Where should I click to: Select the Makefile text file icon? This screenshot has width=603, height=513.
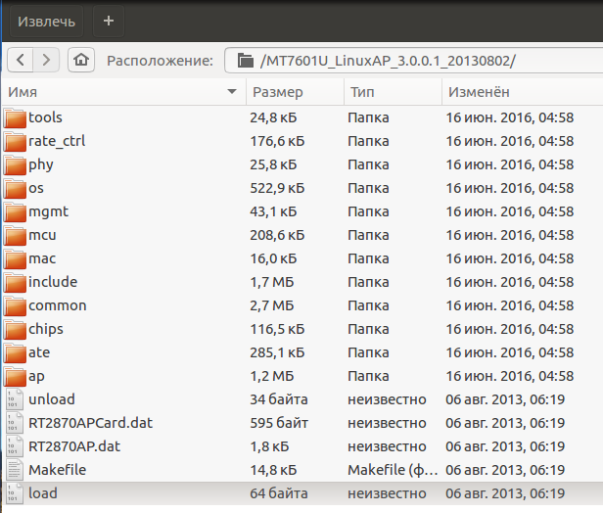coord(15,470)
